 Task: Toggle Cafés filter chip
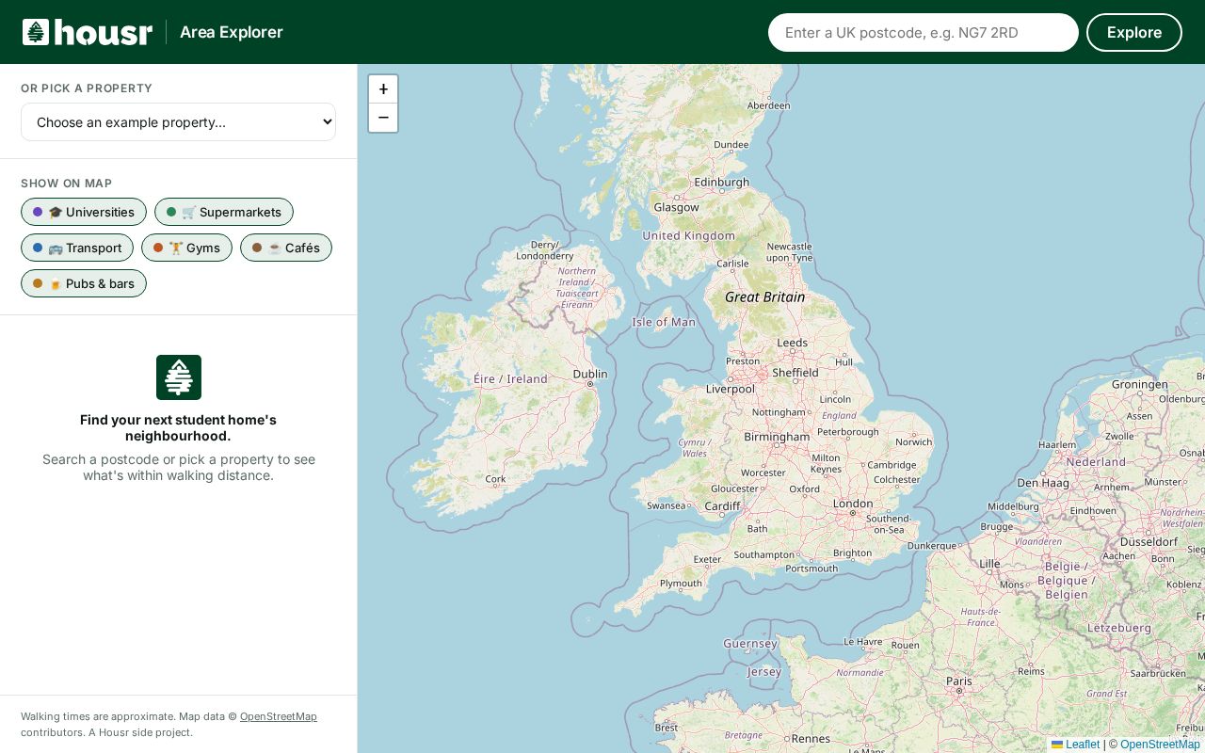pos(286,248)
